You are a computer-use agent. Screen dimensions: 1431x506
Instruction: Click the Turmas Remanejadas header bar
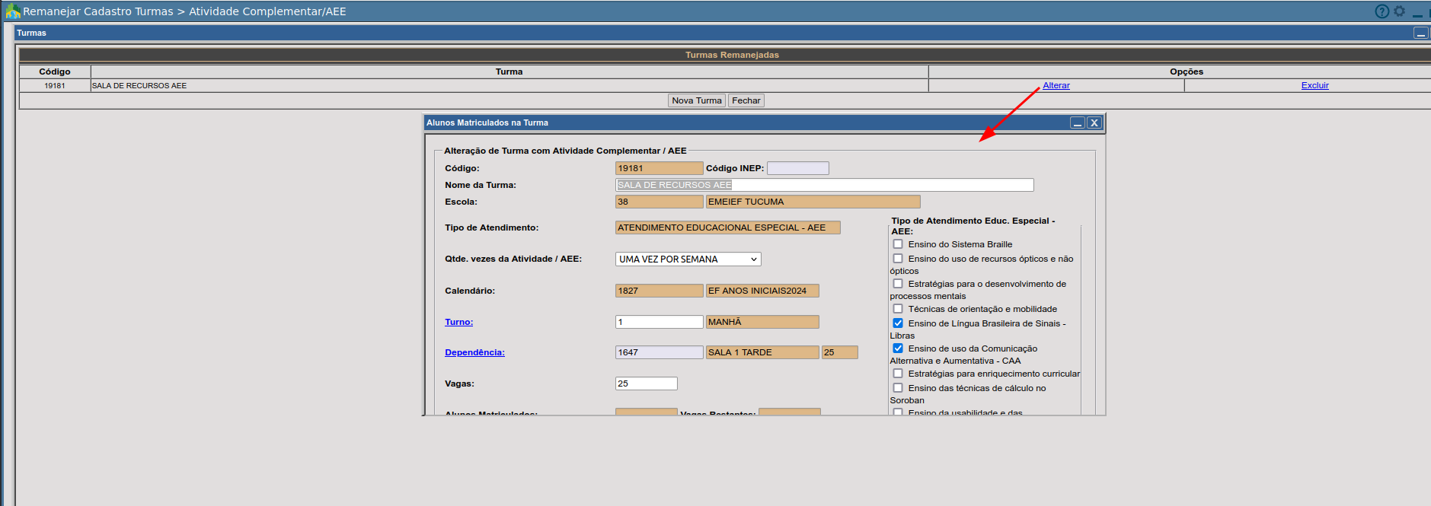(724, 55)
